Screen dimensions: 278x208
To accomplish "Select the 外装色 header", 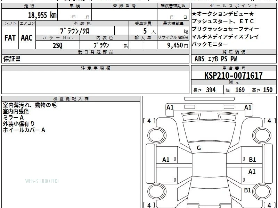I will click(x=82, y=23).
